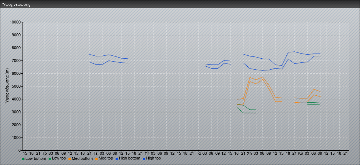Screen dimensions: 360x165
Task: Click the Σά day label on x-axis
Action: click(250, 153)
